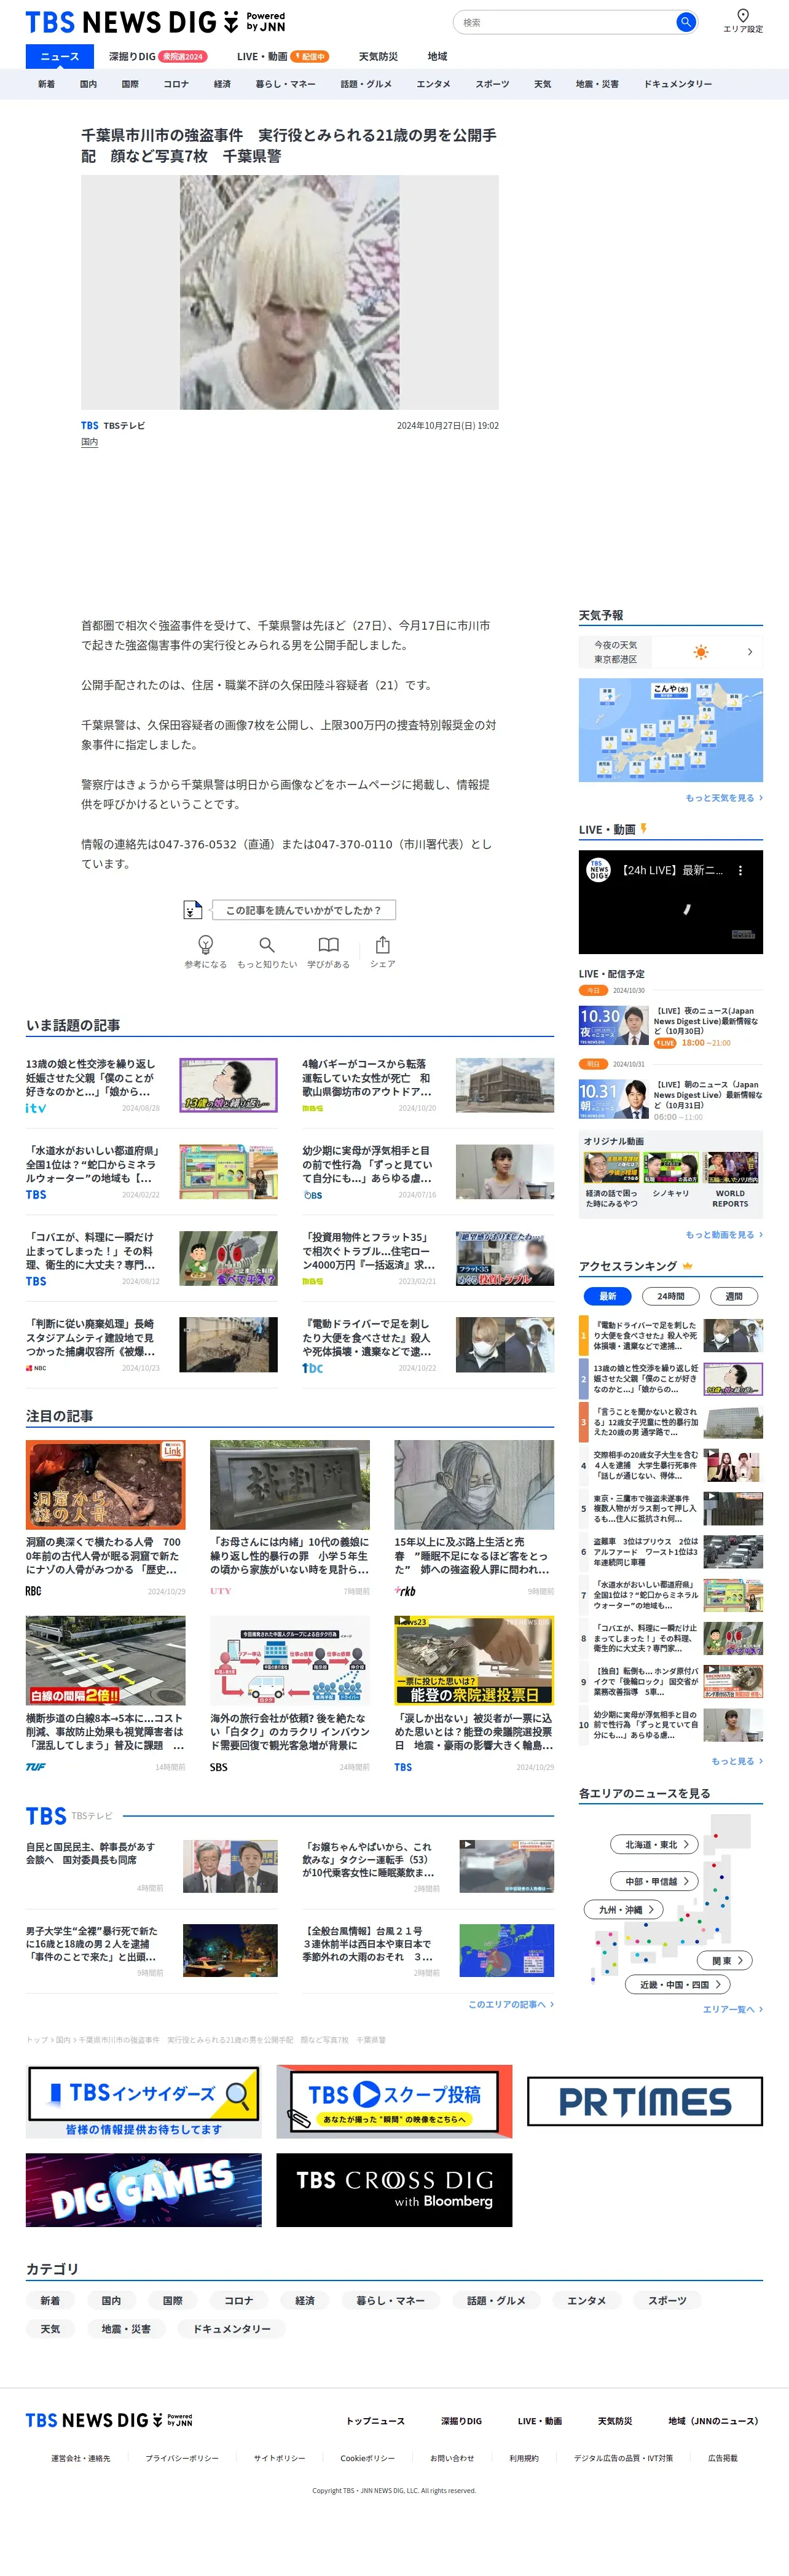Screen dimensions: 789x2576
Task: Open エリア一覧へ link
Action: tap(732, 2009)
